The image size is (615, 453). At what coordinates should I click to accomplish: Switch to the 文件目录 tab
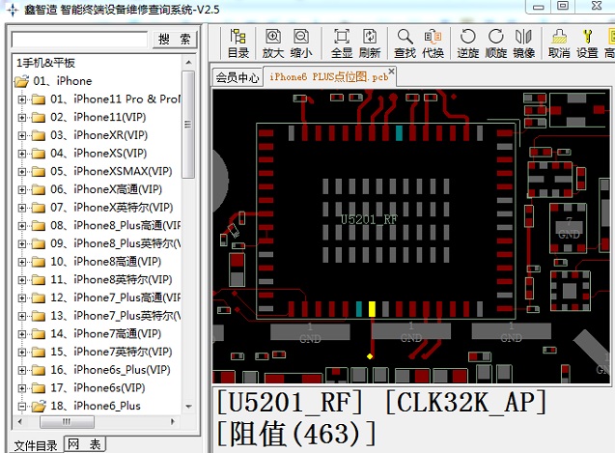pyautogui.click(x=36, y=445)
